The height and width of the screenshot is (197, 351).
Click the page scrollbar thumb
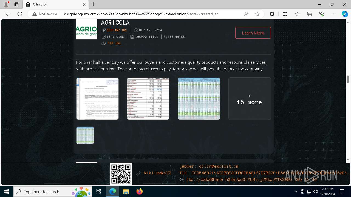pos(348,79)
